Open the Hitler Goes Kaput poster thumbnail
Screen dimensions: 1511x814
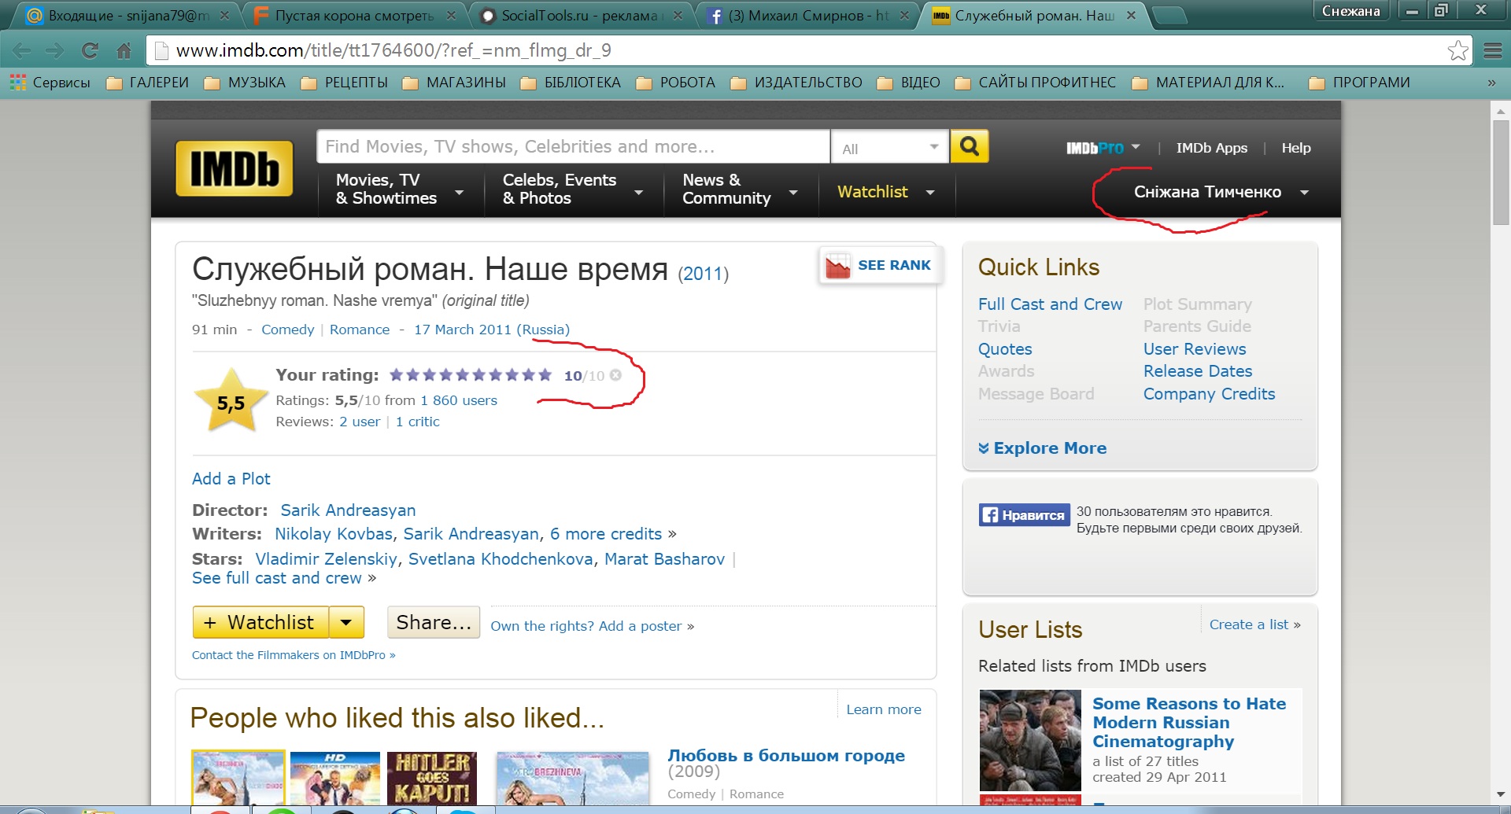[x=432, y=778]
